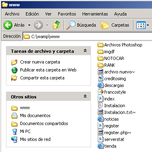Image resolution: width=152 pixels, height=152 pixels.
Task: Click the Publicar en Web globe icon
Action: coord(14,70)
